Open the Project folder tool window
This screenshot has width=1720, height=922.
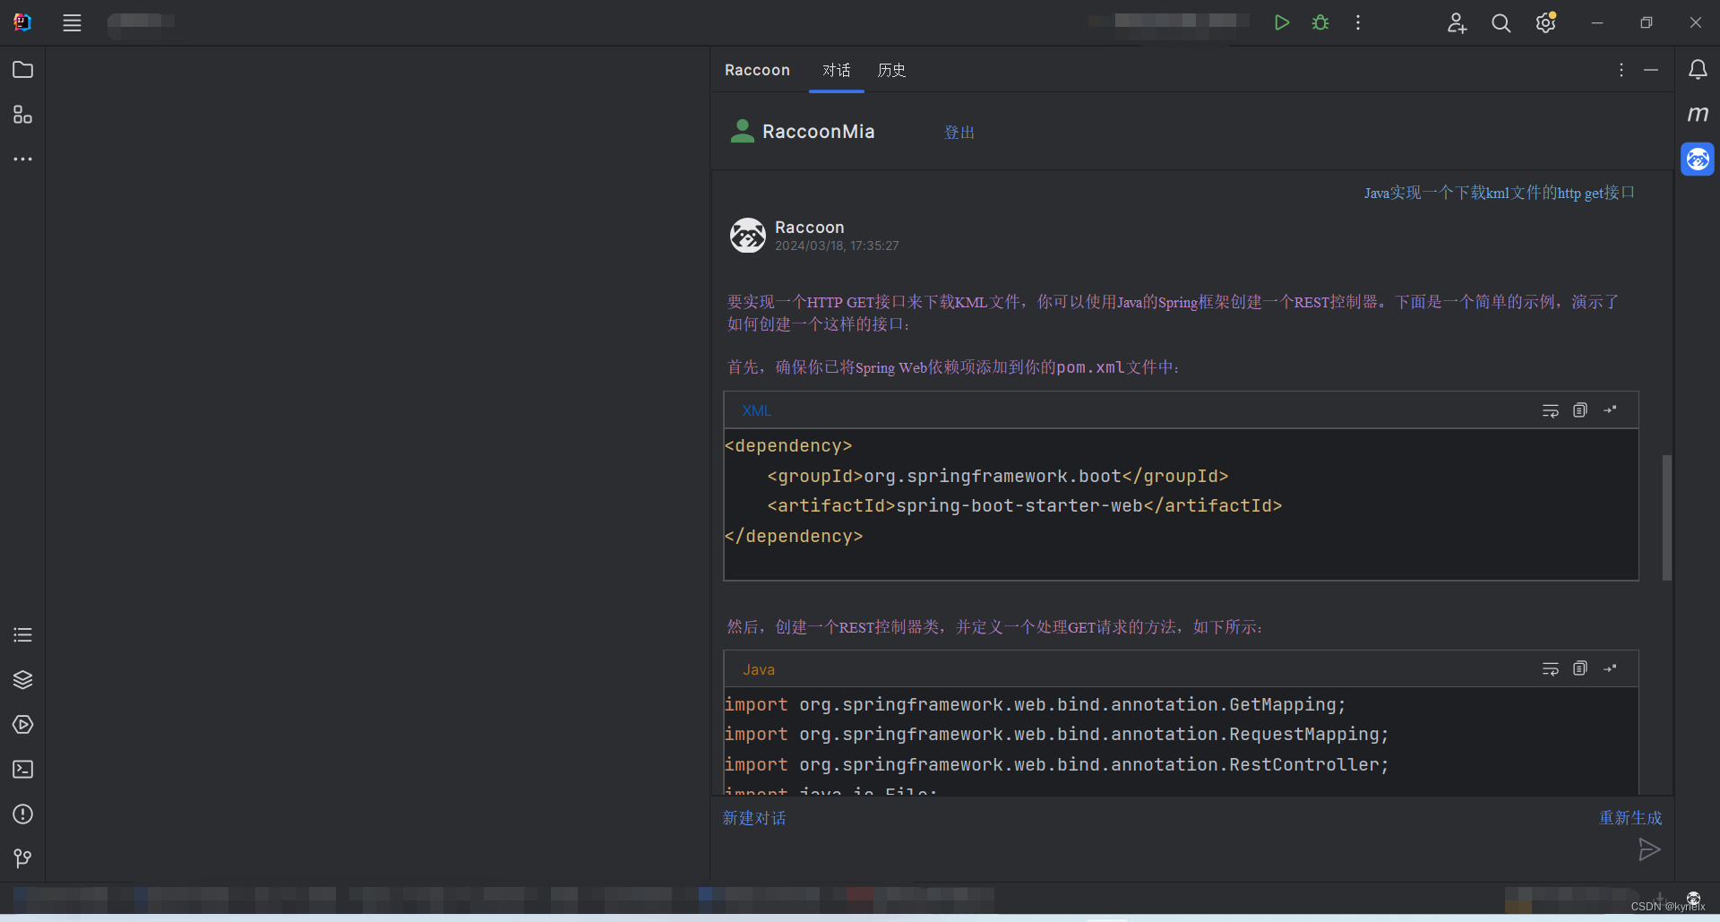[x=23, y=70]
